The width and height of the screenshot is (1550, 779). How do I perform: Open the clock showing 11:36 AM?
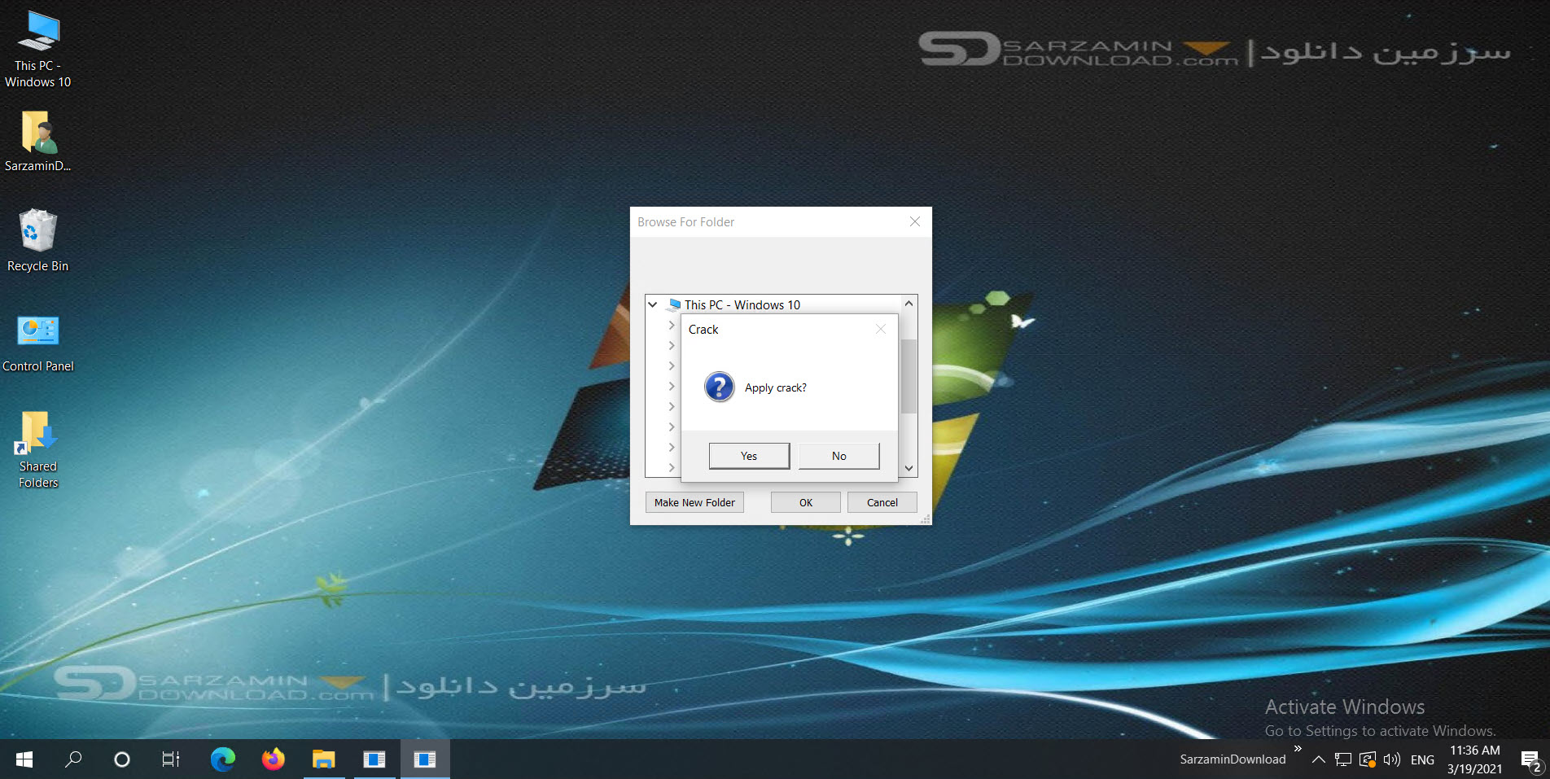(1474, 759)
